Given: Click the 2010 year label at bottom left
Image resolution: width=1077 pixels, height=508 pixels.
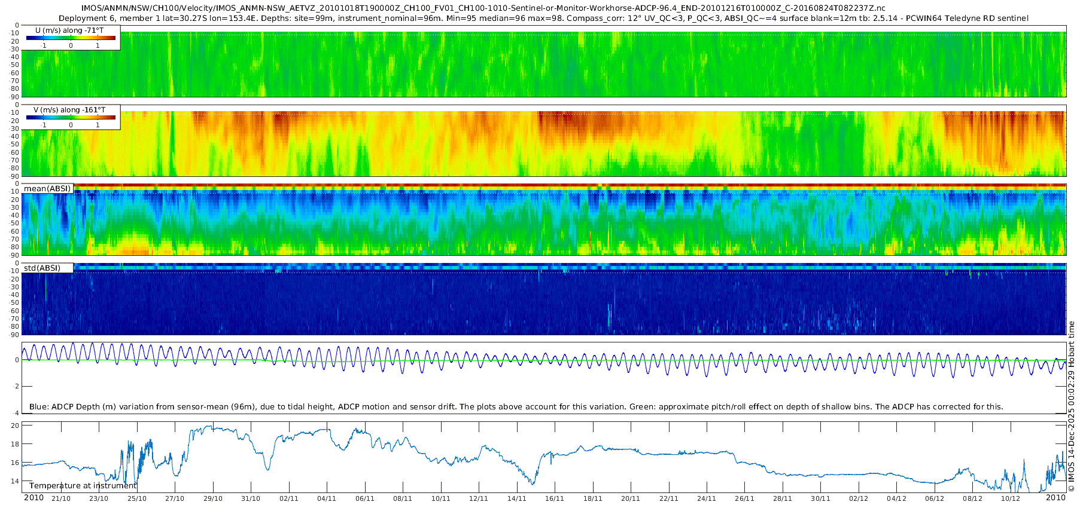Looking at the screenshot, I should [34, 498].
